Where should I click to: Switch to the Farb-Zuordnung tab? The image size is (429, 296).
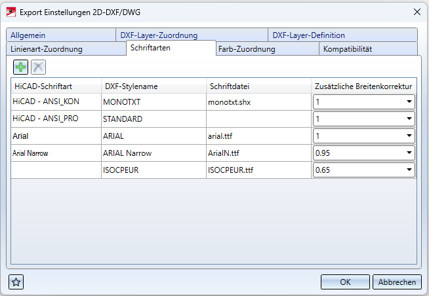[247, 49]
